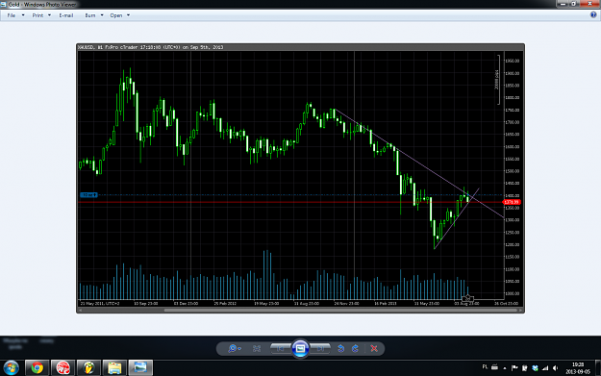The width and height of the screenshot is (601, 376).
Task: Open Google Chrome from the taskbar
Action: coord(38,368)
